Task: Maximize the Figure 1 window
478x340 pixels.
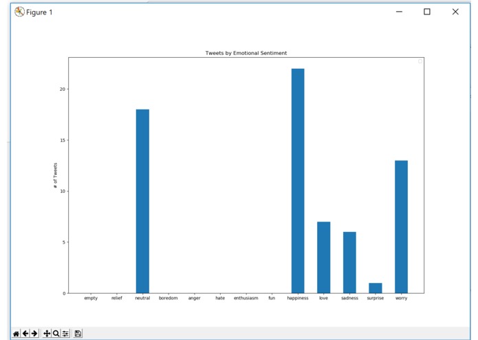Action: click(x=427, y=12)
